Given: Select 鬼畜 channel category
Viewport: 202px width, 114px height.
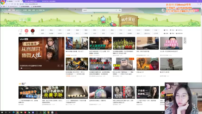Looking at the screenshot, I should 77,30.
